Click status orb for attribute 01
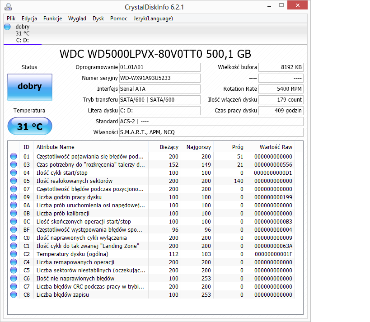This screenshot has width=370, height=322. click(14, 156)
